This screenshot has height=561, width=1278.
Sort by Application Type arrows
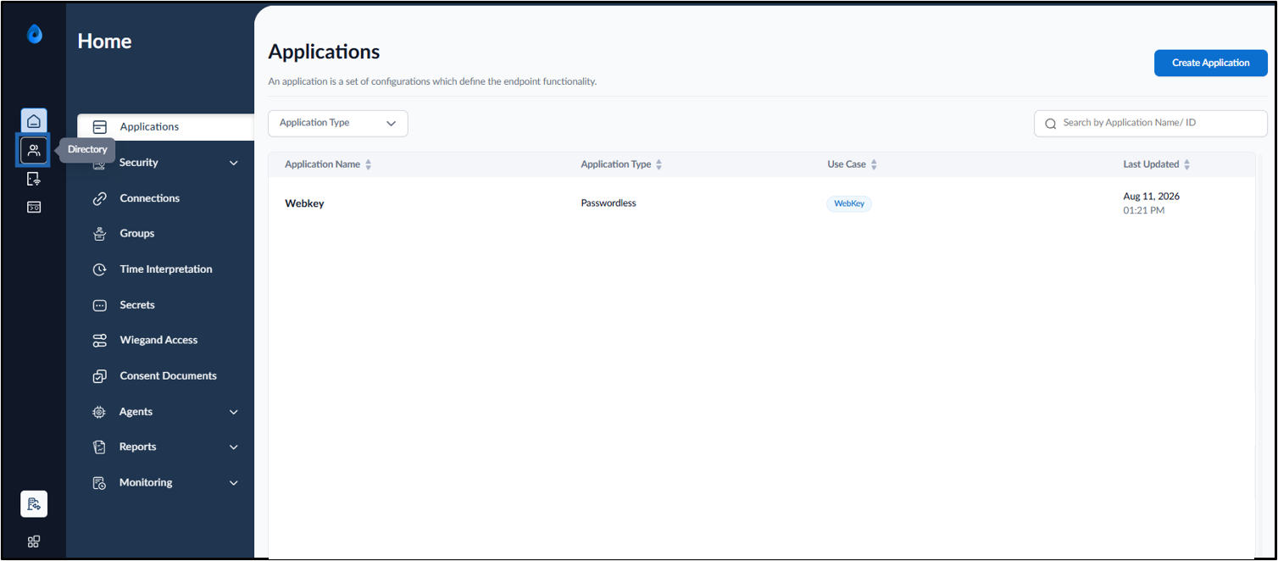pos(658,164)
